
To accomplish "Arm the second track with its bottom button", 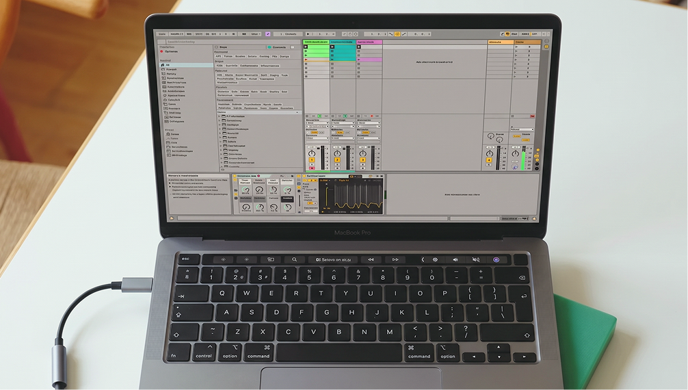I will (337, 168).
